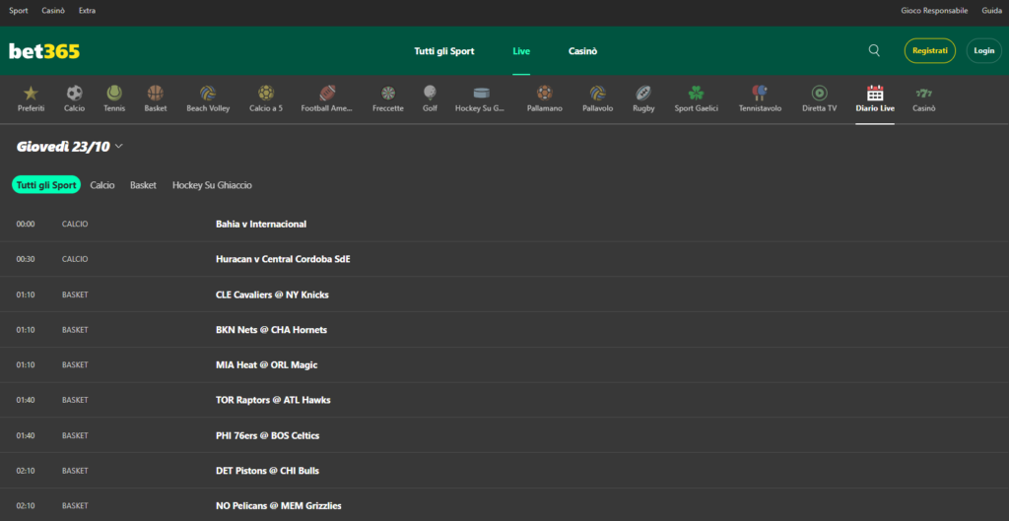Image resolution: width=1009 pixels, height=521 pixels.
Task: Open the Freccette darts icon
Action: coord(387,94)
